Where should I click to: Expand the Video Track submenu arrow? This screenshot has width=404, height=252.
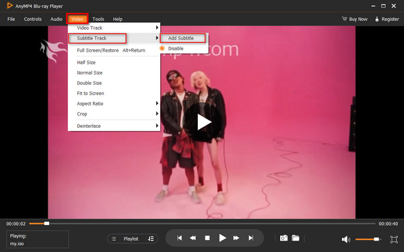(x=157, y=28)
